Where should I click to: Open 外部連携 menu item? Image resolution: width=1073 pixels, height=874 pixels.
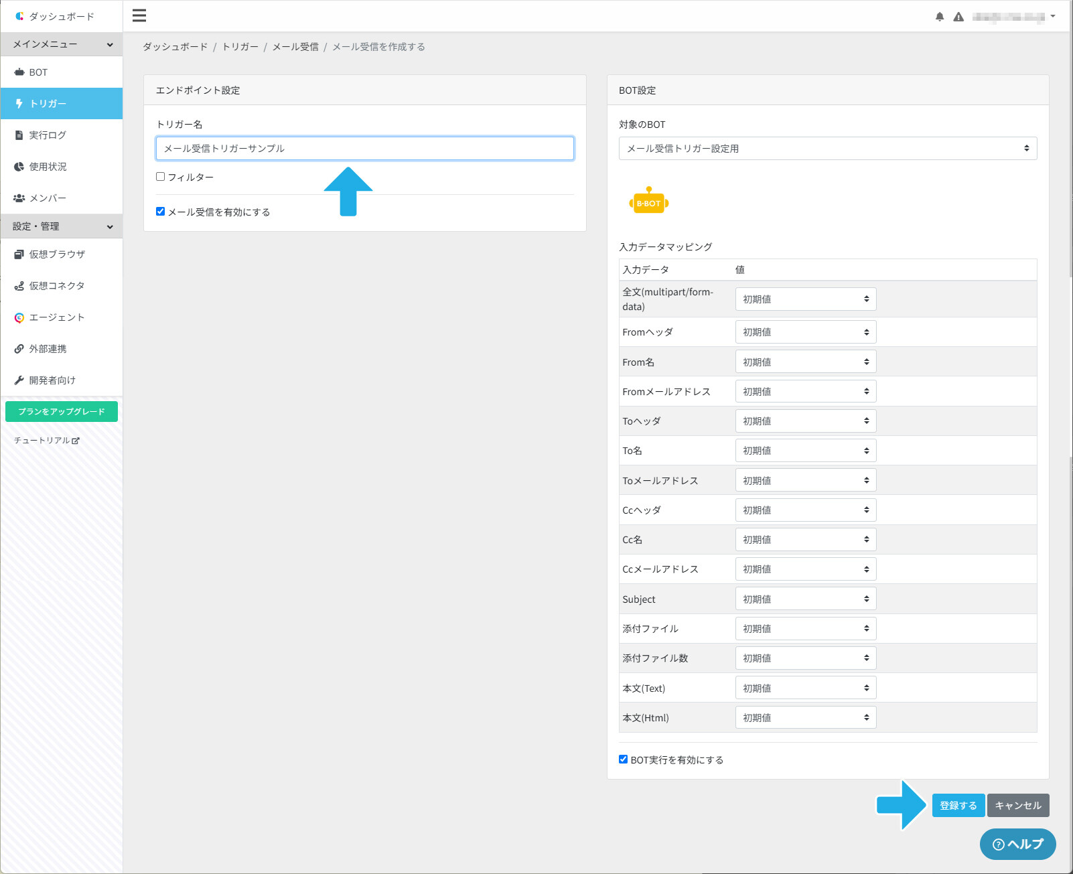click(x=62, y=349)
